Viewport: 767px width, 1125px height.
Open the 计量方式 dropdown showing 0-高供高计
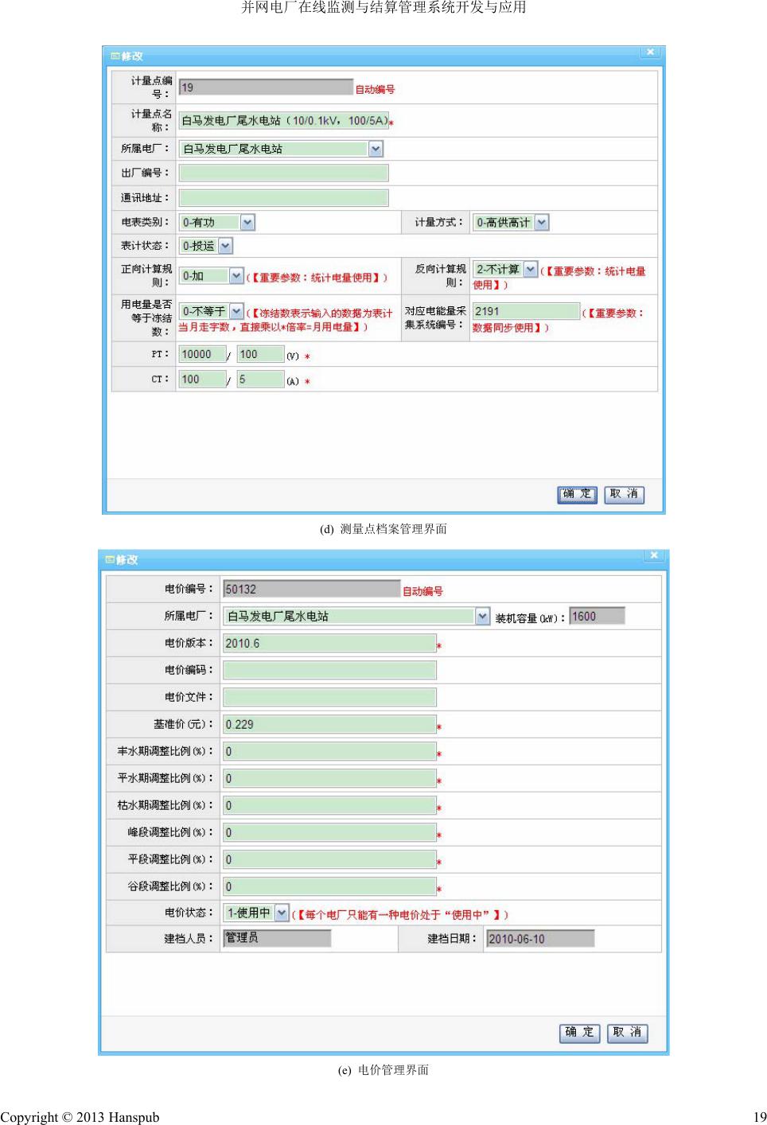pos(541,223)
